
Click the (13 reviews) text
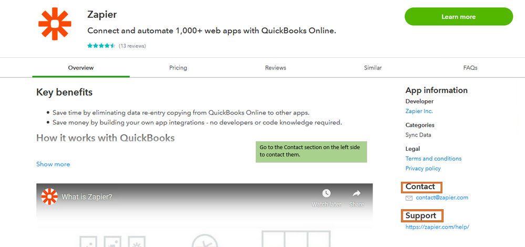[132, 46]
